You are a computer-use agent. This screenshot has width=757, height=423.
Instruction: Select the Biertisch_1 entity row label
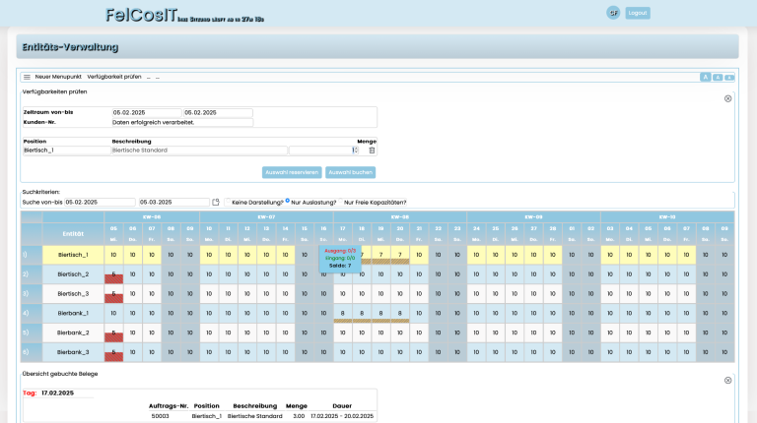tap(73, 255)
